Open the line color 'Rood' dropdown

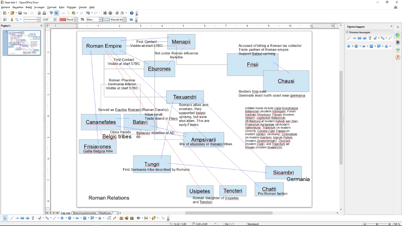(76, 20)
